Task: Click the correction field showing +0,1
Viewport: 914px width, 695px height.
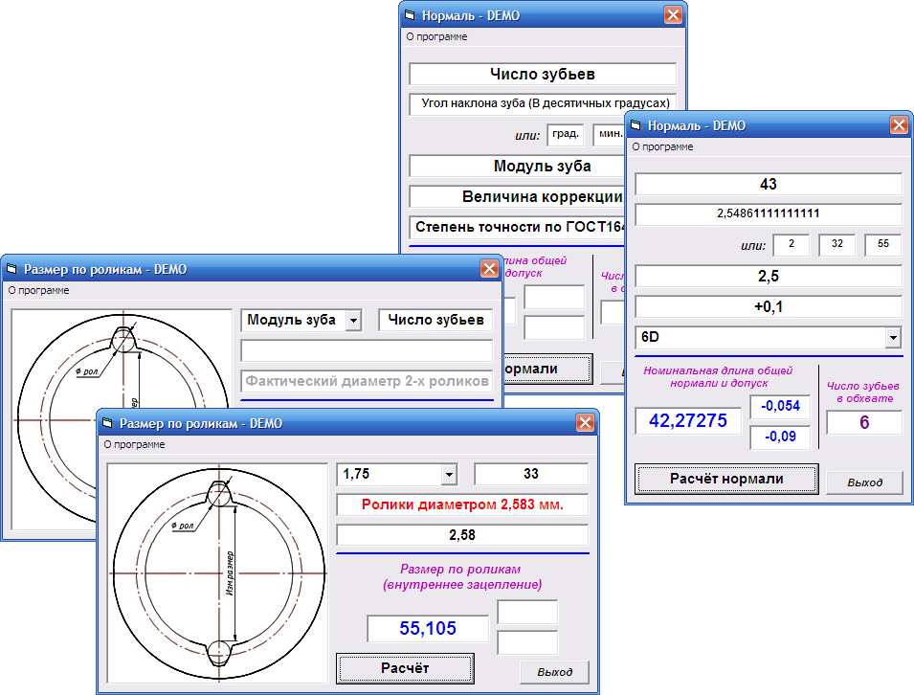Action: point(768,306)
